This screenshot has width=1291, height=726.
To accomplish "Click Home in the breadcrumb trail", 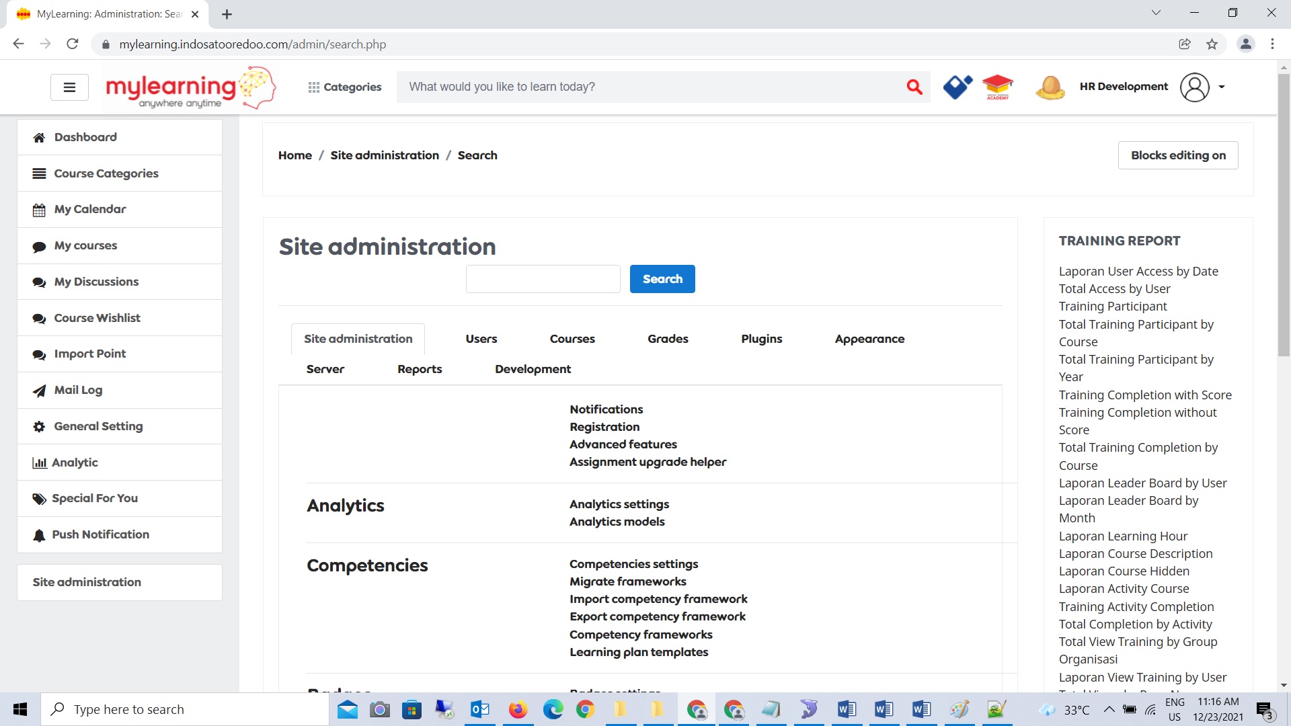I will (295, 155).
